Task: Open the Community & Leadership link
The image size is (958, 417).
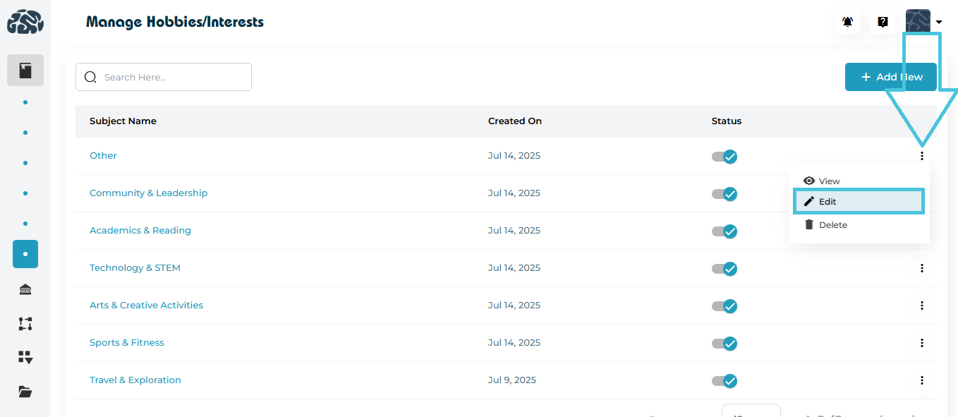Action: 148,193
